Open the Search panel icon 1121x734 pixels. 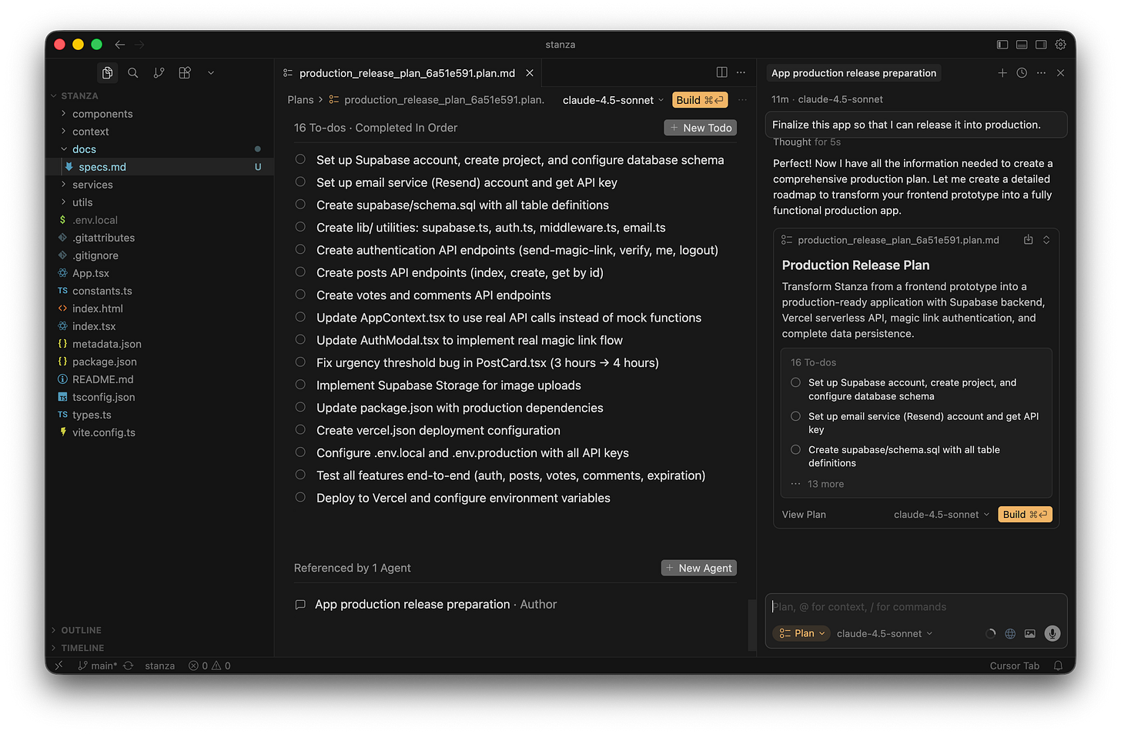pyautogui.click(x=132, y=72)
